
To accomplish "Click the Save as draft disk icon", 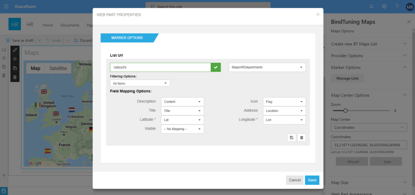I will 9,41.
